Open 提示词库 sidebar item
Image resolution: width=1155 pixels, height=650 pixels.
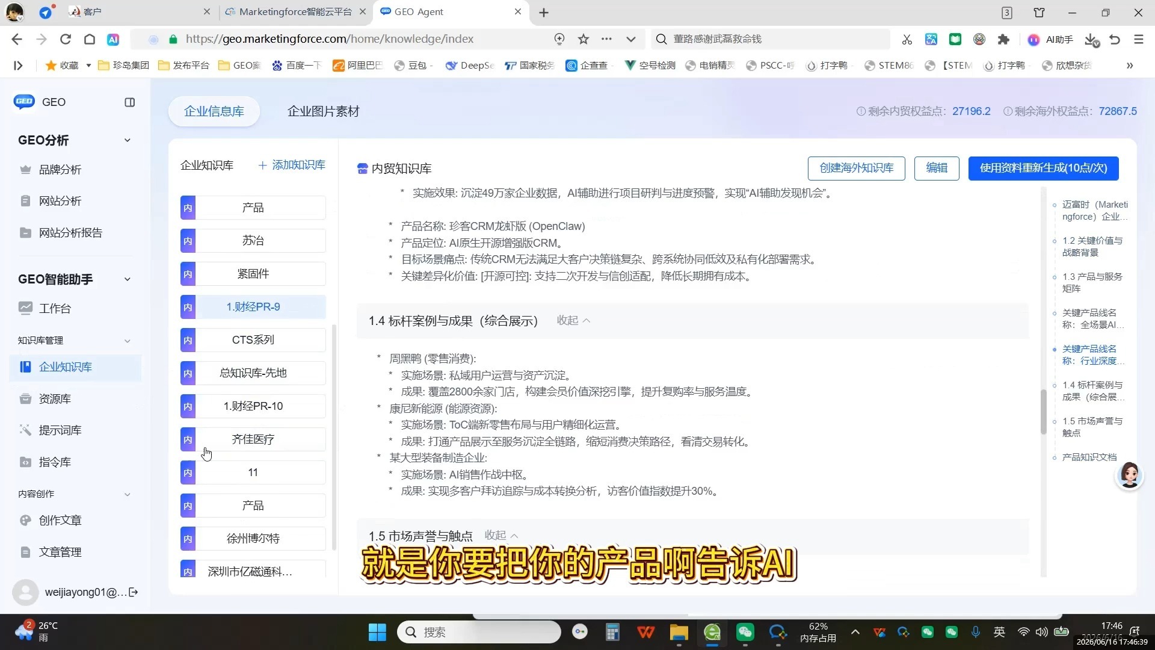pyautogui.click(x=60, y=430)
